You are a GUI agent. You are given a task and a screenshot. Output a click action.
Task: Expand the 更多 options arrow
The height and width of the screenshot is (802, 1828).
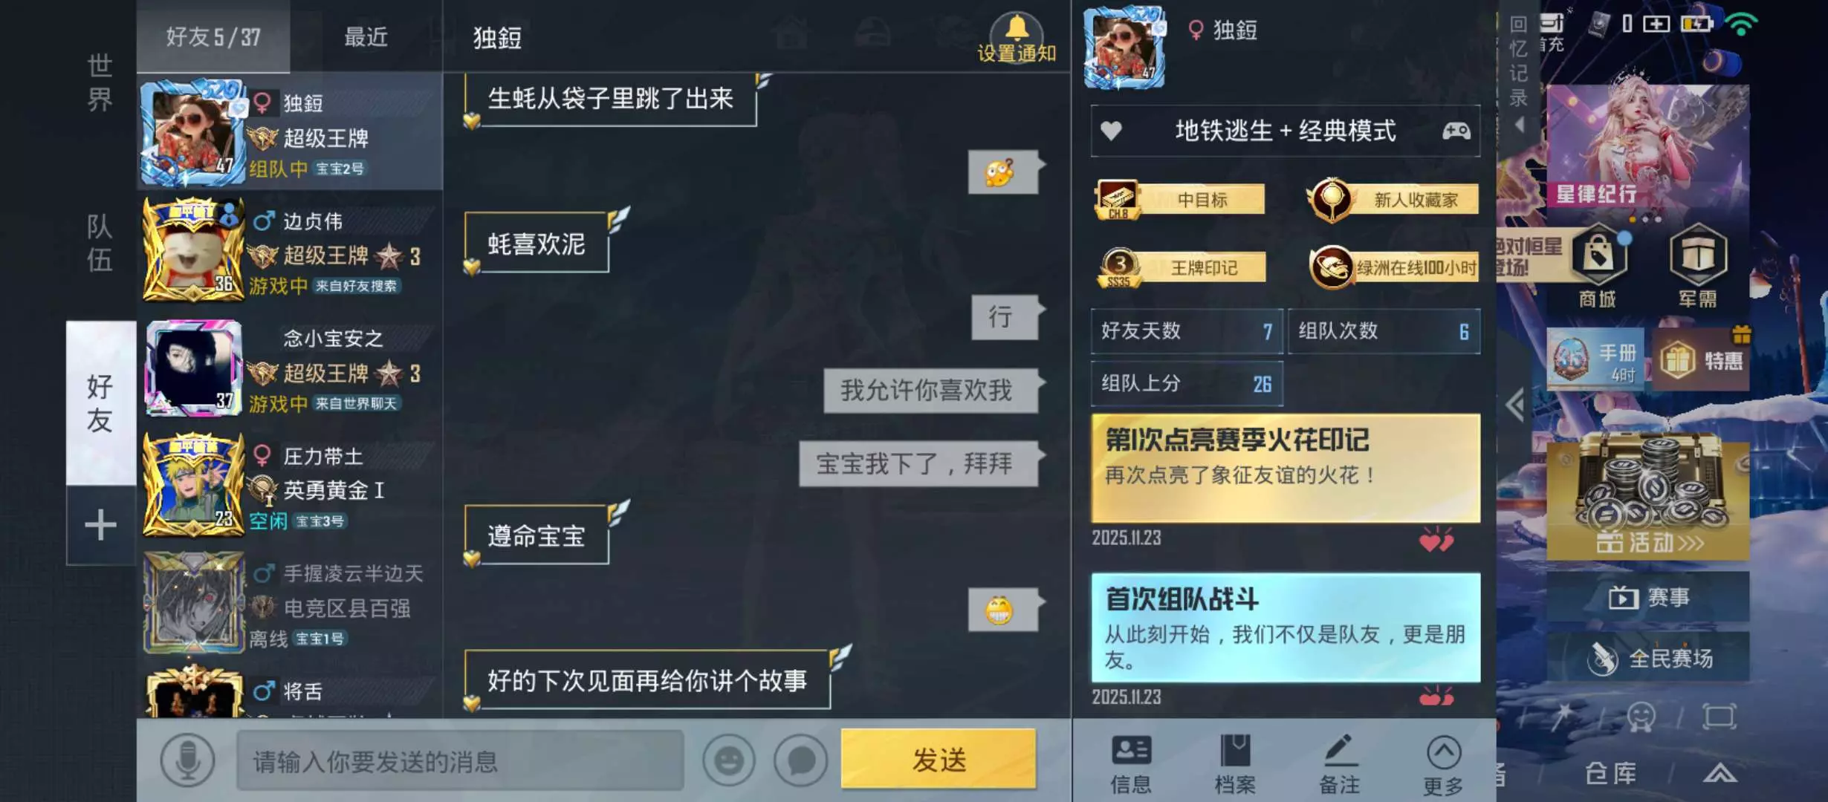(1443, 752)
